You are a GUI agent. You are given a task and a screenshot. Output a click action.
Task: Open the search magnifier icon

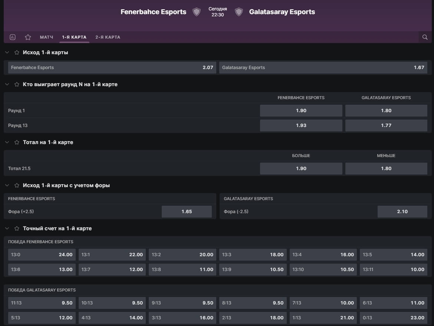coord(425,37)
